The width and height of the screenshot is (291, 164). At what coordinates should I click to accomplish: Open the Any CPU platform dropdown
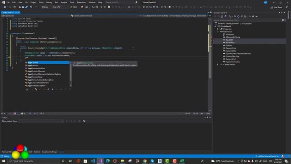[x=60, y=7]
